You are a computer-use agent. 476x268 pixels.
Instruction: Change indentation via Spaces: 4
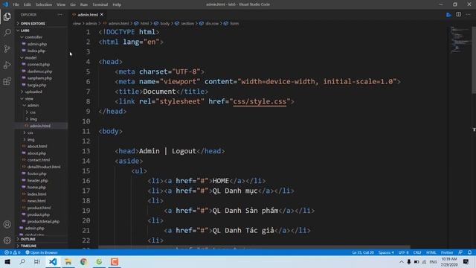386,252
